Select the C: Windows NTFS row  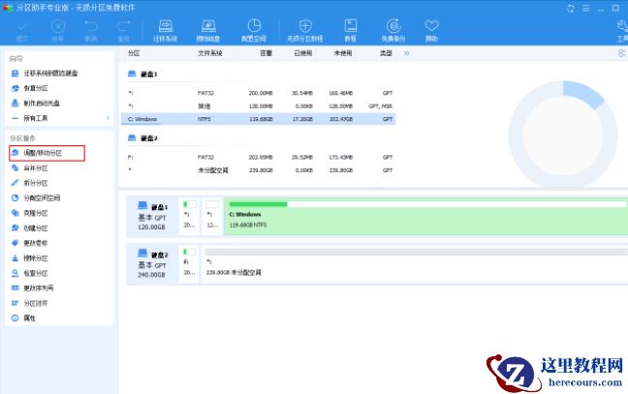(259, 119)
